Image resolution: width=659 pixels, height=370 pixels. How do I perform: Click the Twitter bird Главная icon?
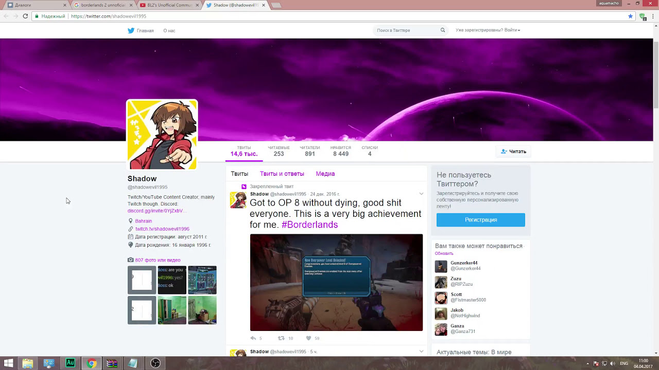[x=131, y=30]
